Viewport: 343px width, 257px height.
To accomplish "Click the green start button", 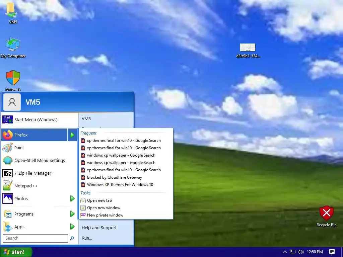I will 16,252.
